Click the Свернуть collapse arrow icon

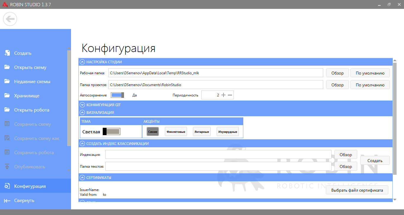(x=7, y=201)
